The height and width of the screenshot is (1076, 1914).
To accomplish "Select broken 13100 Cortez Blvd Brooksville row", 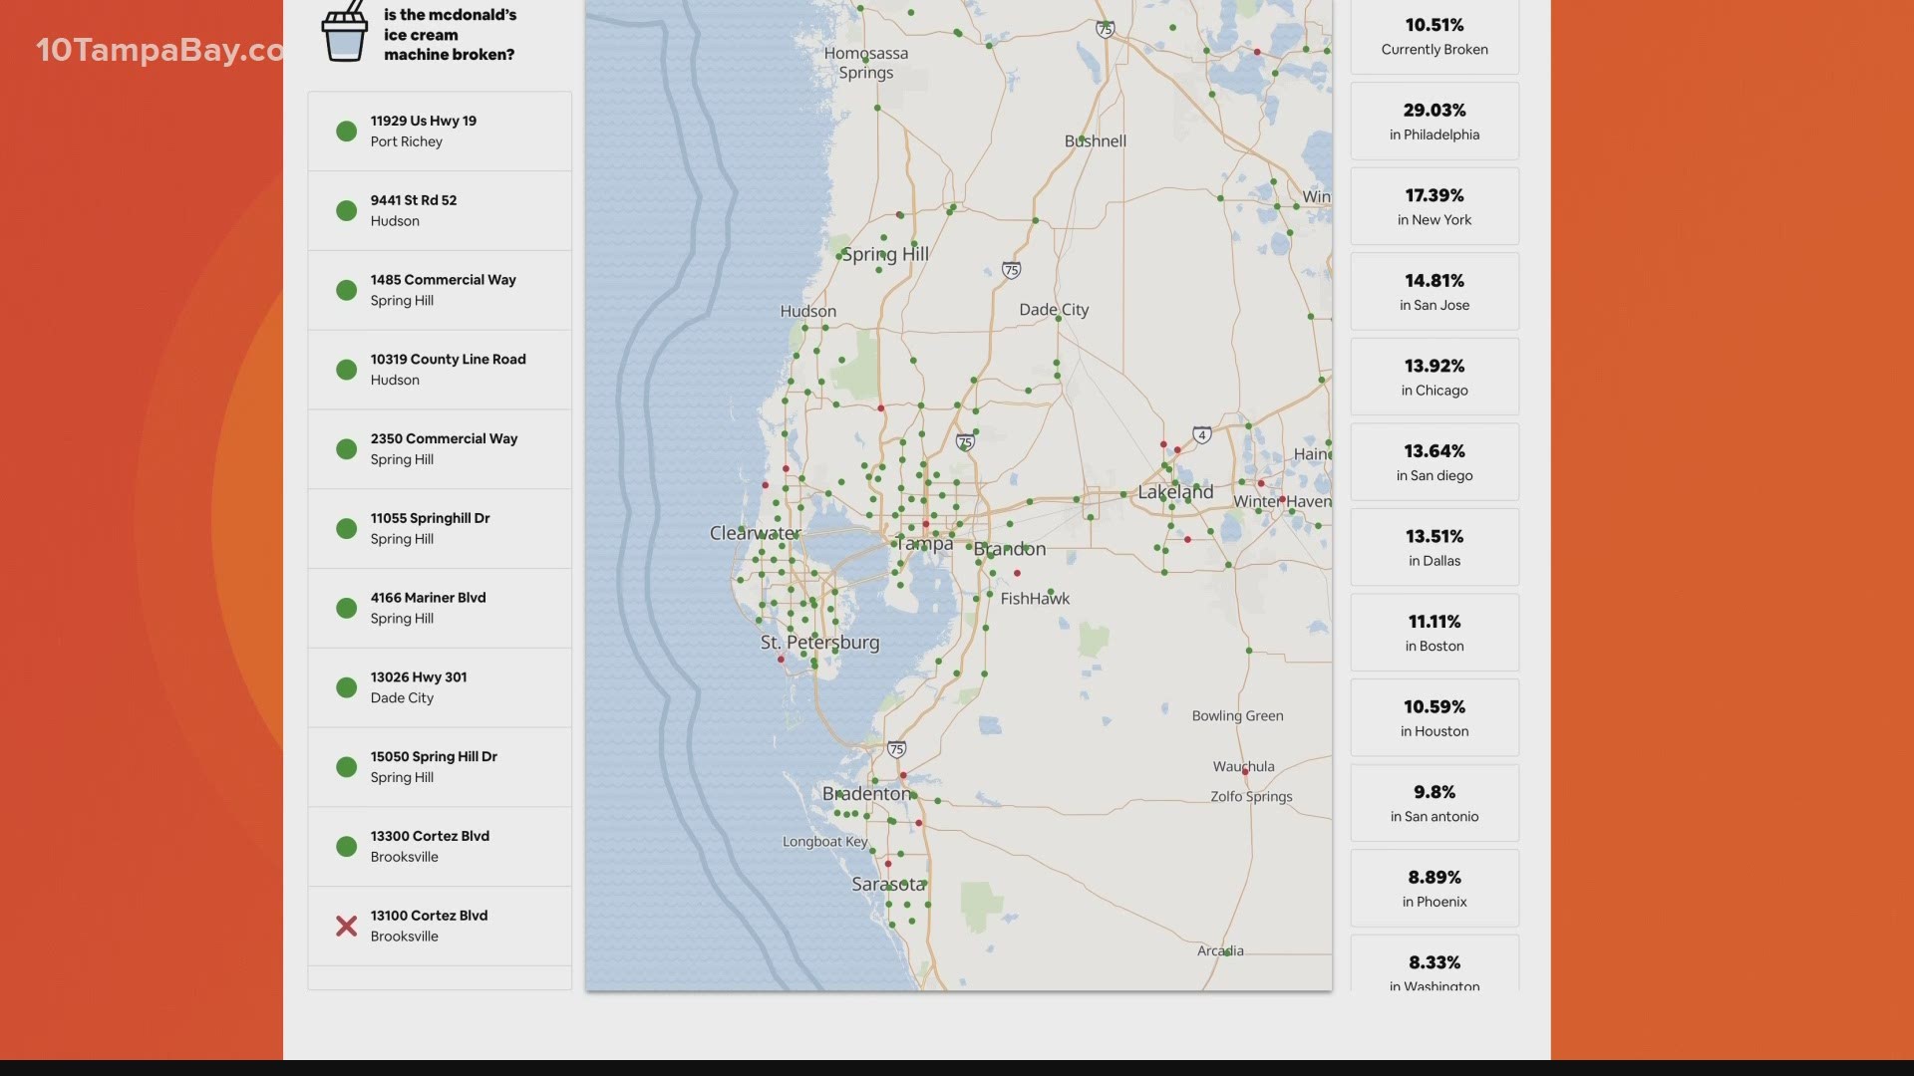I will (440, 926).
